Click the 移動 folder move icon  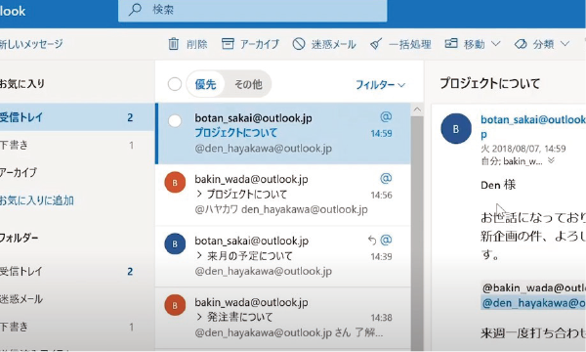450,43
